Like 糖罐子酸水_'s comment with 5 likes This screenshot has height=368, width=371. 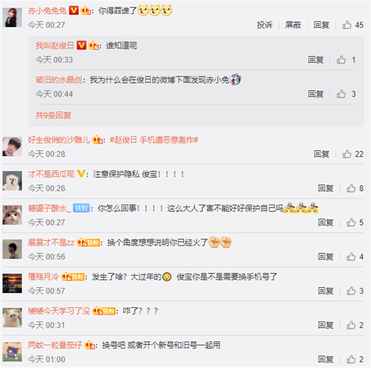pos(351,222)
